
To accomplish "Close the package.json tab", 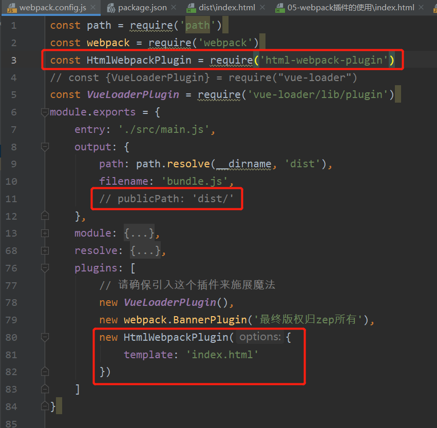I will tap(174, 8).
